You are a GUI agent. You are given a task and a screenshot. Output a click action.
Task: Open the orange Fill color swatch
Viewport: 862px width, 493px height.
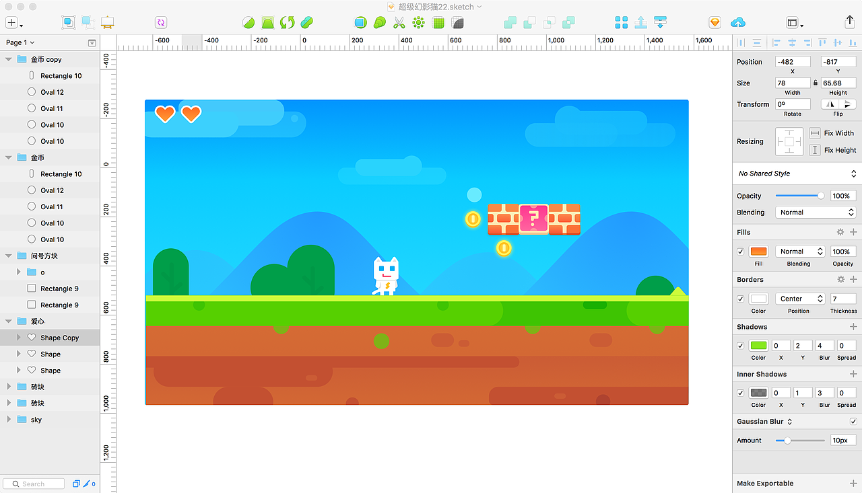[x=758, y=252]
